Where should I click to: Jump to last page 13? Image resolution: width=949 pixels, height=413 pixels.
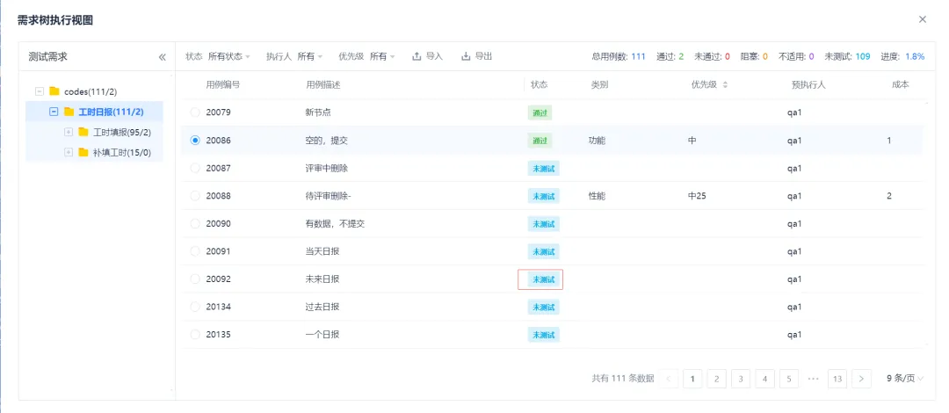tap(837, 379)
